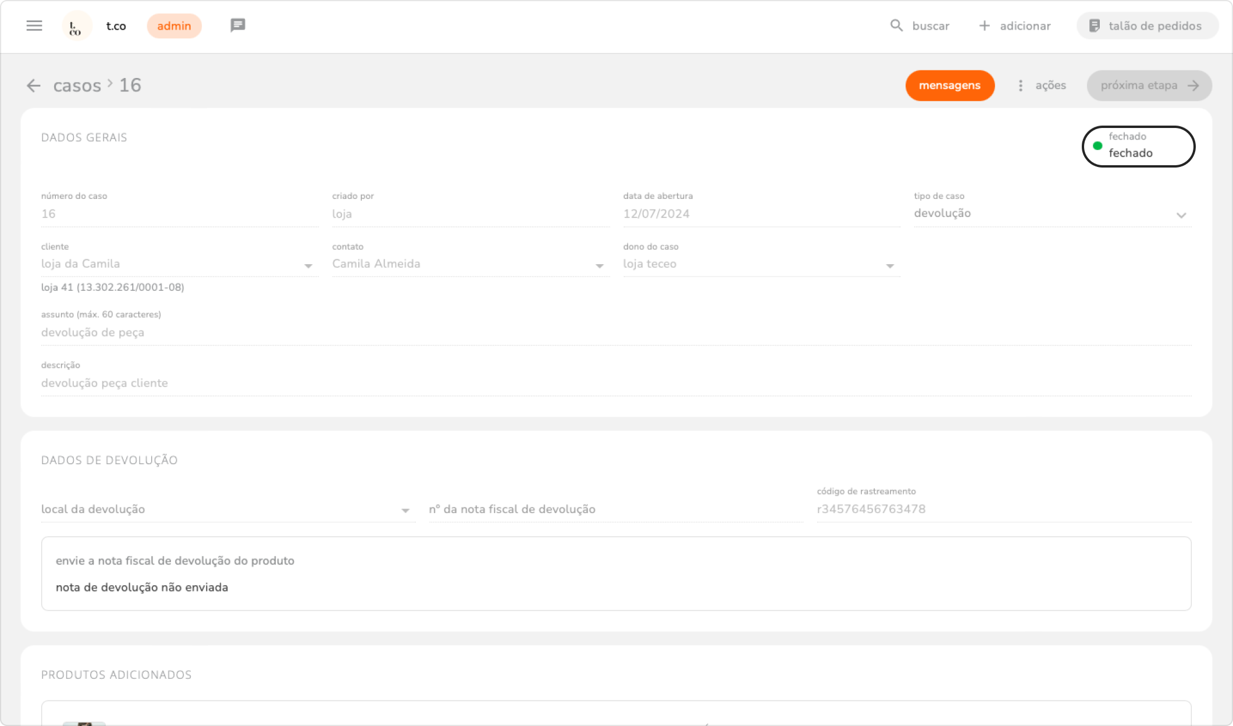Image resolution: width=1233 pixels, height=726 pixels.
Task: Open the hamburger menu
Action: [34, 26]
